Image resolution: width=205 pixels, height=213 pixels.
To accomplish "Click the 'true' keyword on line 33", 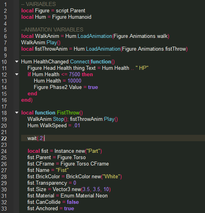I will point(69,209).
